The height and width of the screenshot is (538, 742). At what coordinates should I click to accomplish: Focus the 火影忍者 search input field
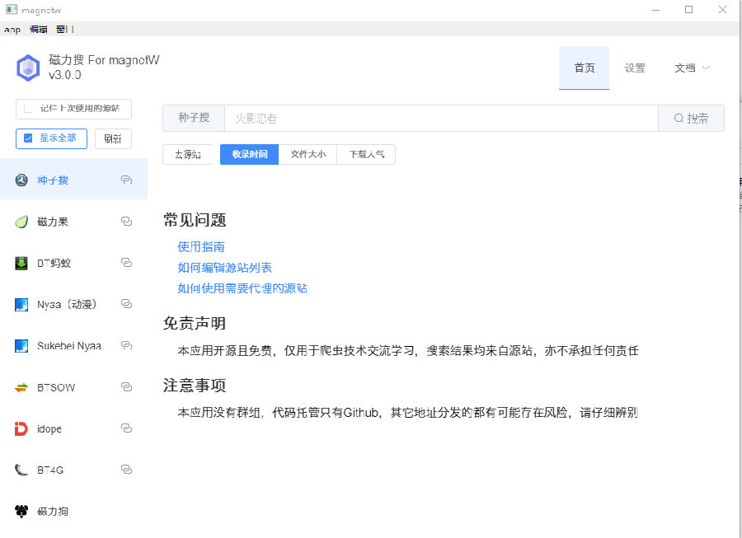(x=442, y=118)
